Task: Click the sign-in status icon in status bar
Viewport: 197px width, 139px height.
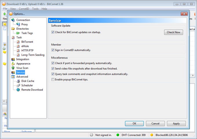Action: point(92,135)
